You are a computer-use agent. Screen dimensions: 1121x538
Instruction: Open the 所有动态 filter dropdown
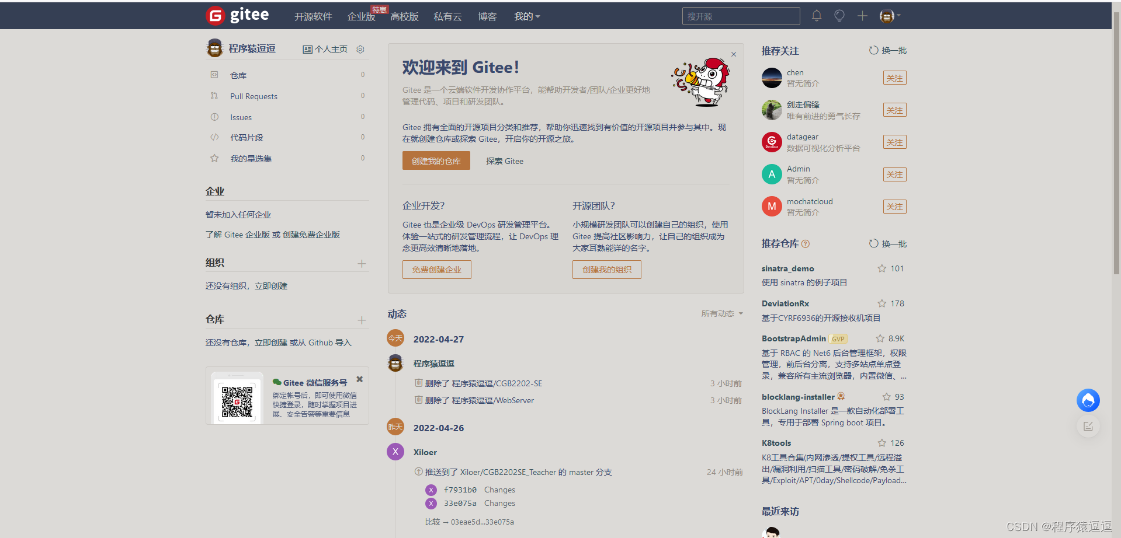[722, 313]
